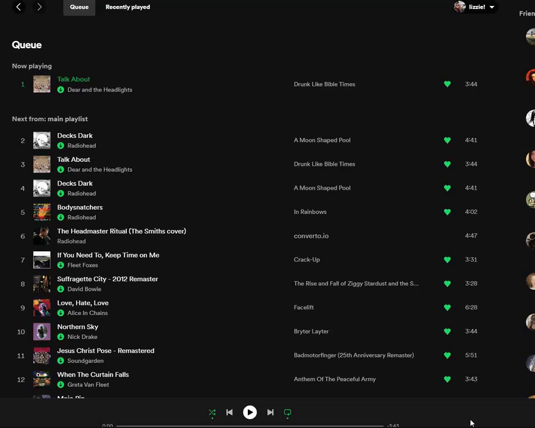
Task: Unlike Northern Sky by Nick Drake
Action: click(x=447, y=332)
